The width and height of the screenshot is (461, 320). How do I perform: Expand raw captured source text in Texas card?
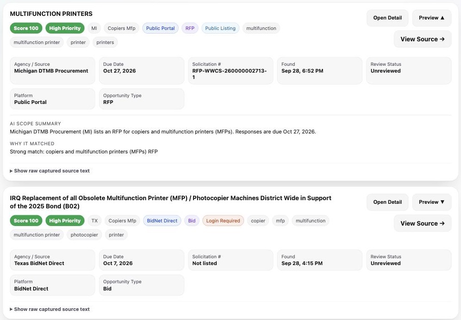point(50,309)
